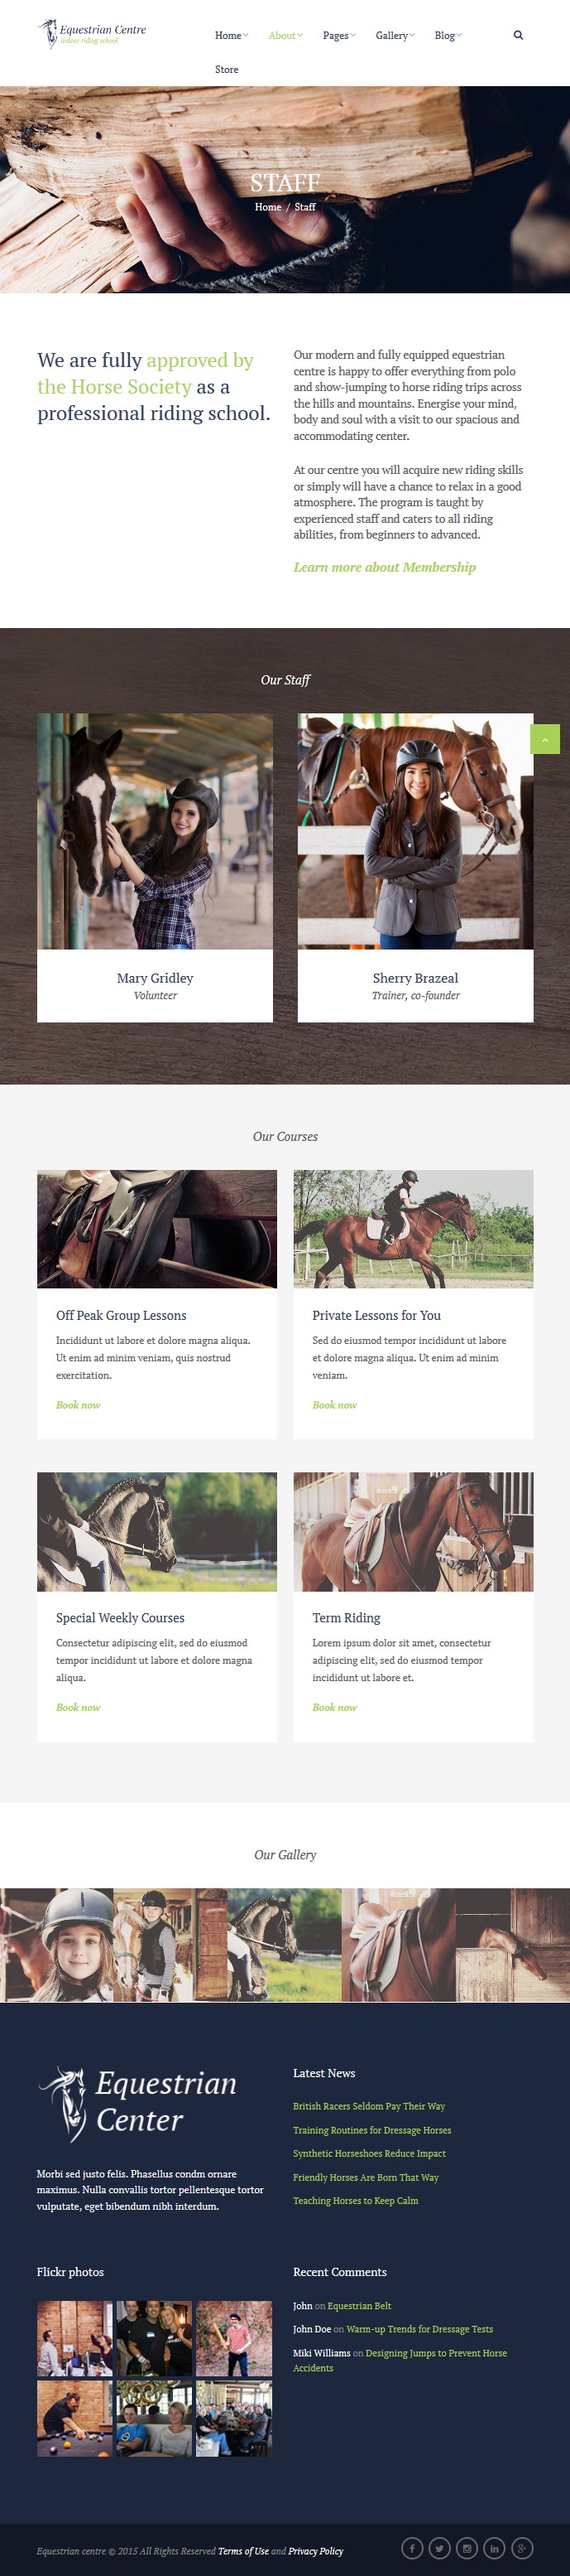Click Book now under Term Riding
This screenshot has height=2576, width=570.
tap(334, 1707)
